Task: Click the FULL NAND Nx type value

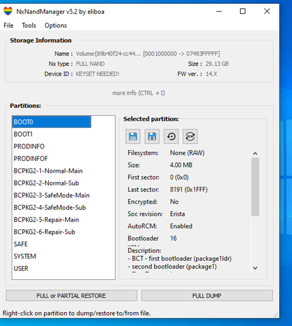Action: click(90, 64)
